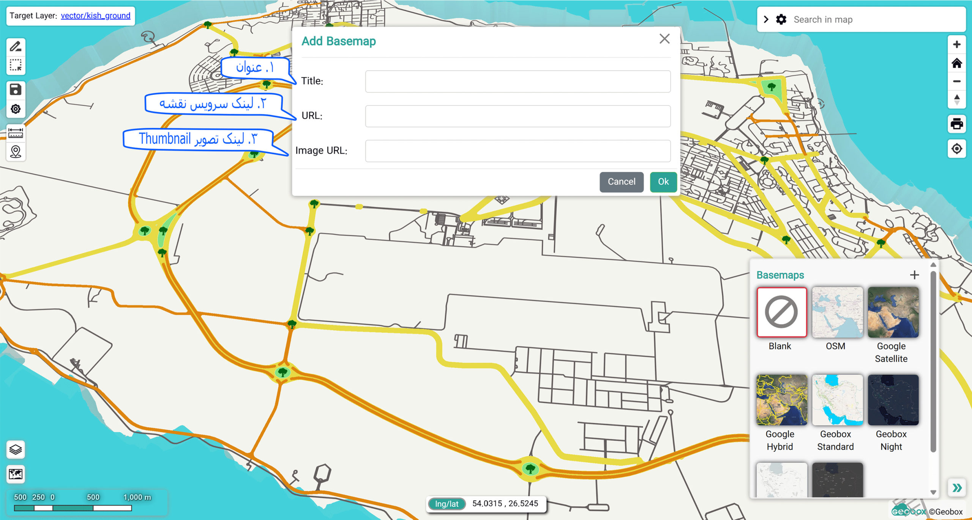Choose the location pin tool
Screen dimensions: 972x520
[16, 152]
